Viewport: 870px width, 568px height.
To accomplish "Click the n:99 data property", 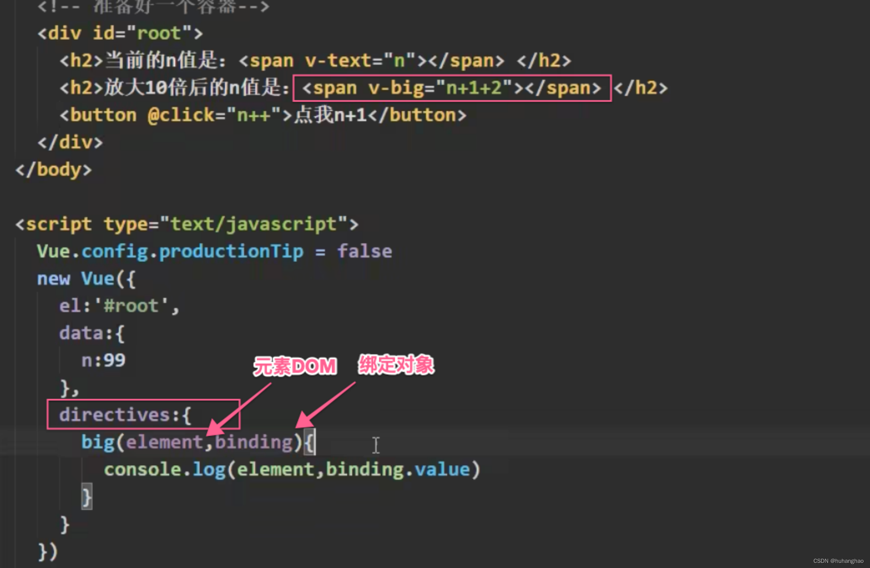I will [x=103, y=361].
